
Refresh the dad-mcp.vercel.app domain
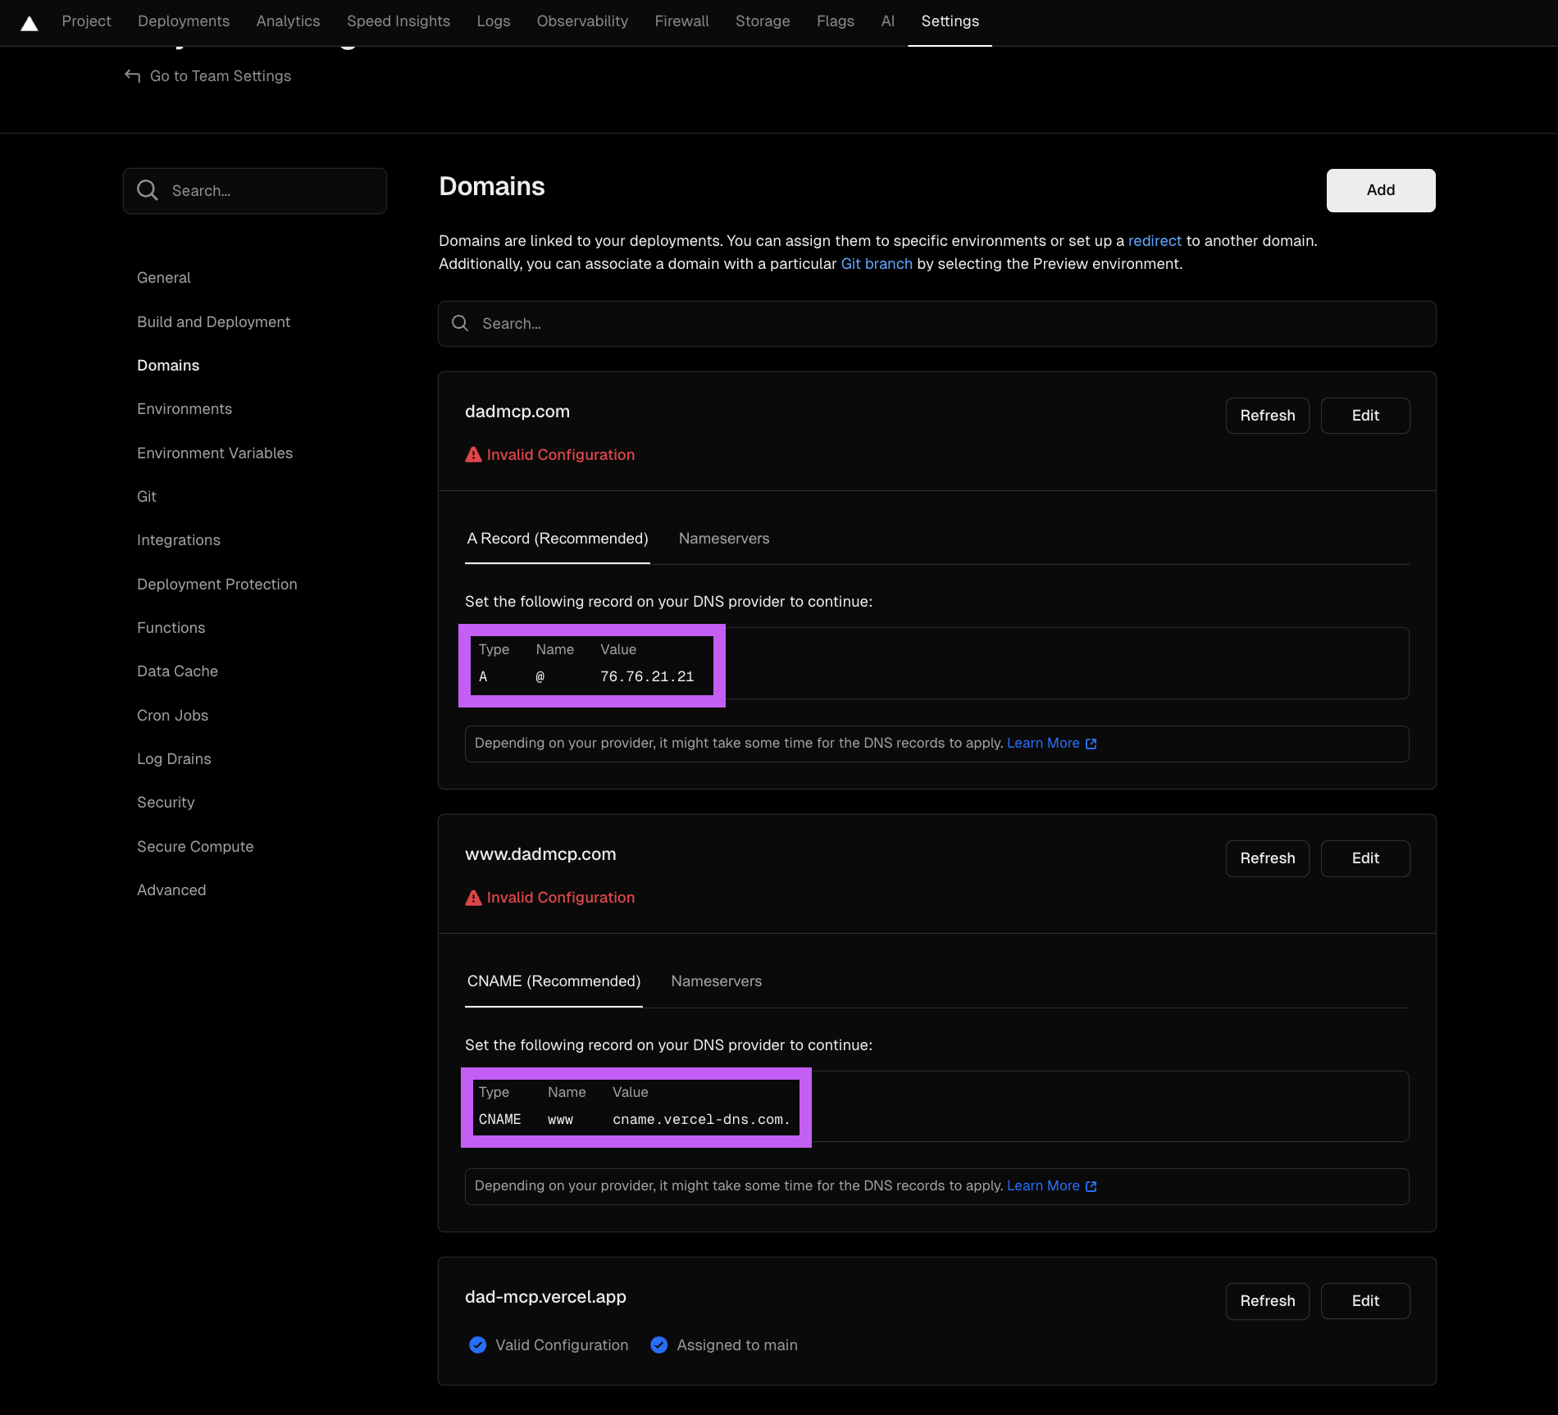coord(1268,1301)
